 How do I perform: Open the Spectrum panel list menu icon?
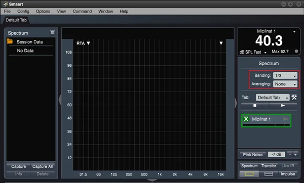(x=53, y=32)
